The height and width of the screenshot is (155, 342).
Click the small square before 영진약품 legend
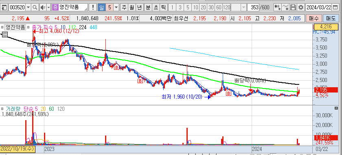tap(2, 28)
